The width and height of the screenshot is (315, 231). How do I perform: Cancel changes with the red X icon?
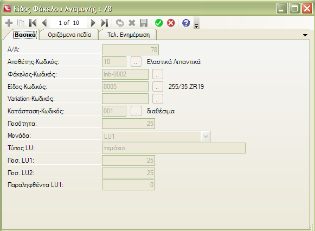[171, 23]
